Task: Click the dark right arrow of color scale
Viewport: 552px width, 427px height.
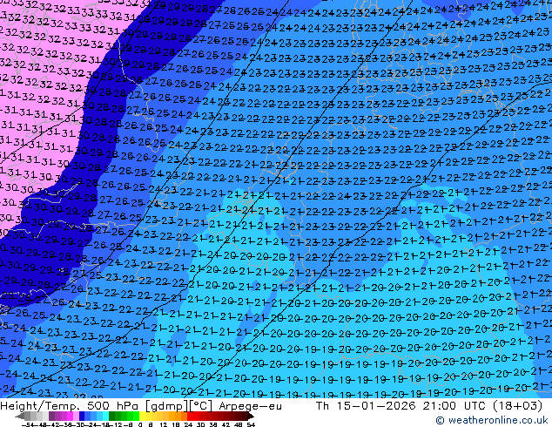Action: click(x=251, y=417)
